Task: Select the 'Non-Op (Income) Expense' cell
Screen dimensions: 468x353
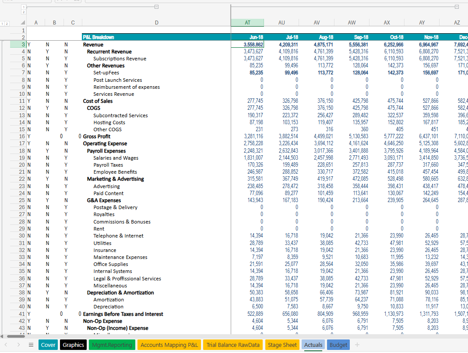Action: [x=156, y=328]
